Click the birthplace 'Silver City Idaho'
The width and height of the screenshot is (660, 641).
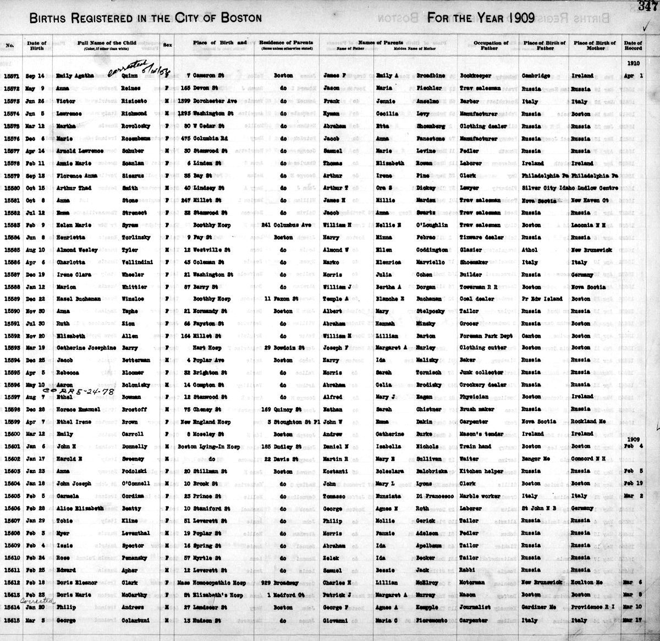(549, 188)
